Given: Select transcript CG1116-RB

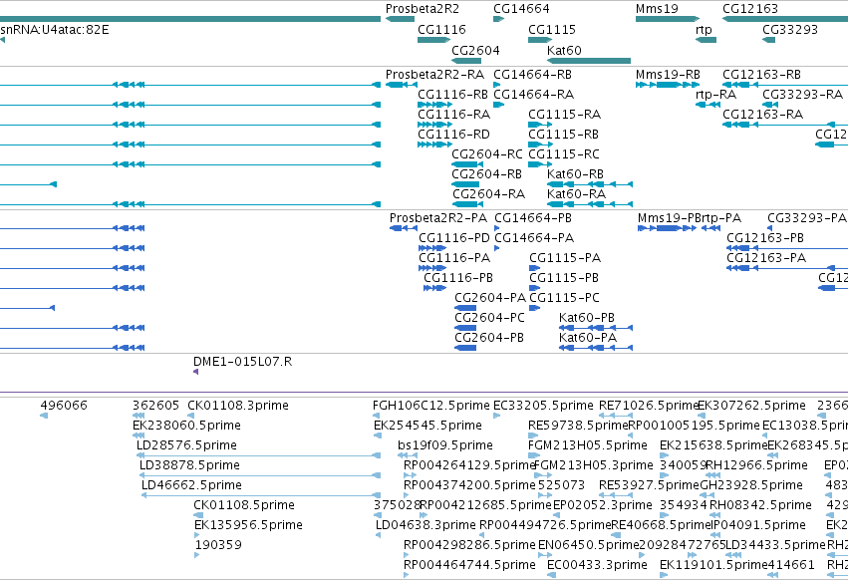Looking at the screenshot, I should (452, 94).
